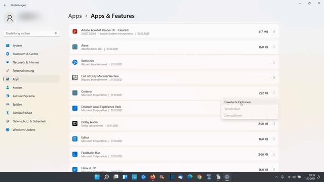Screen dimensions: 324x182
Task: Click the Cortana app icon
Action: [x=75, y=93]
